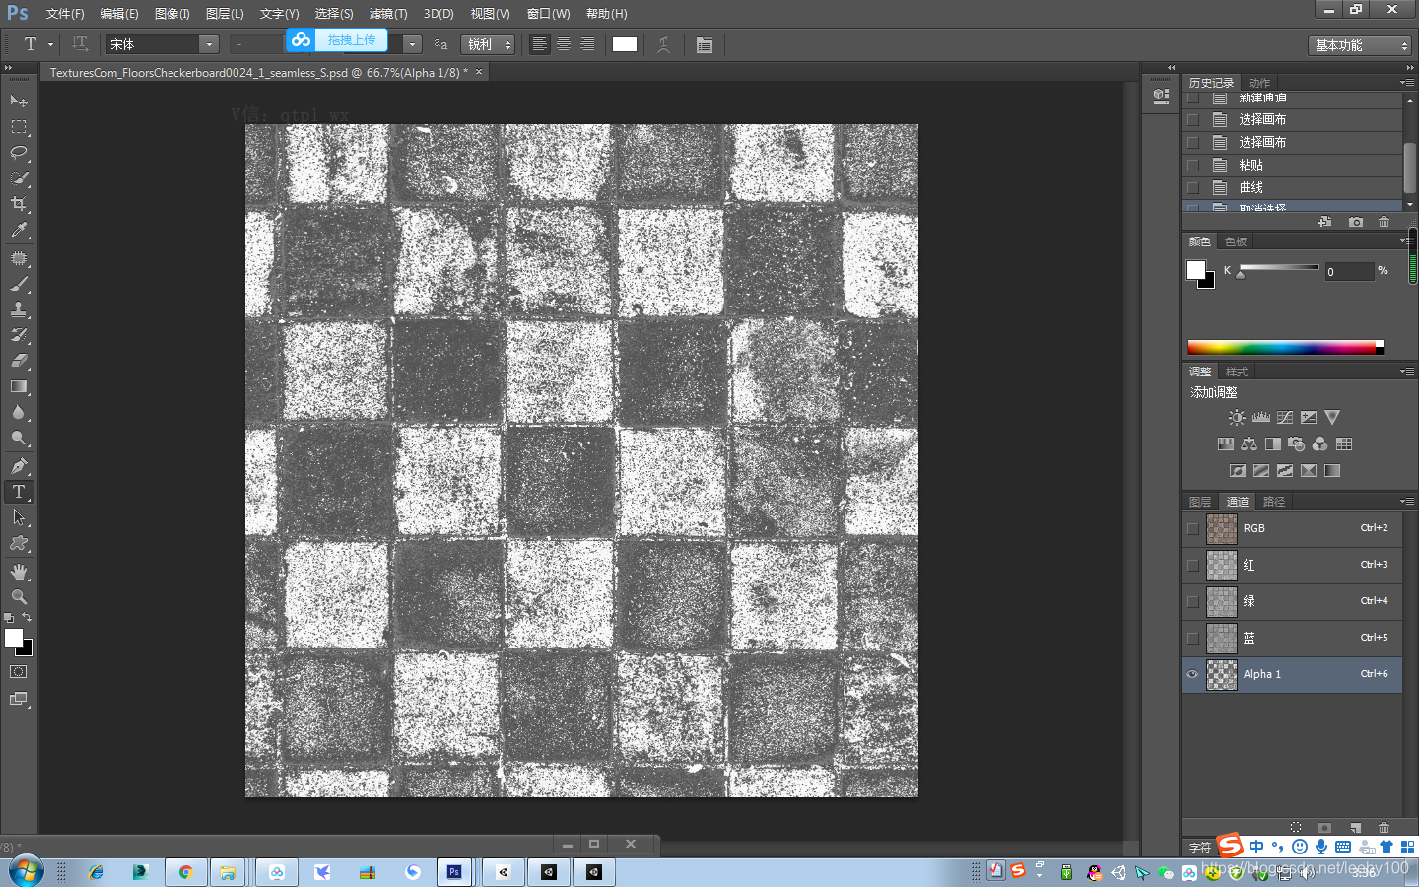The width and height of the screenshot is (1419, 887).
Task: Open the 文件(F) menu
Action: click(x=65, y=14)
